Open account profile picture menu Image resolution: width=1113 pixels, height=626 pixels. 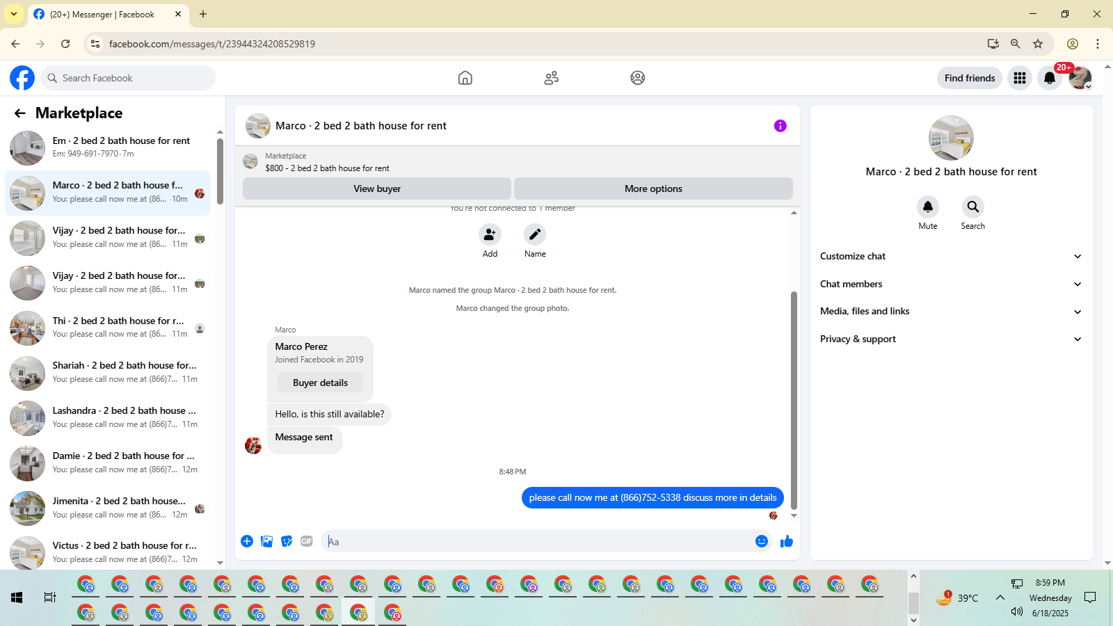[1080, 78]
